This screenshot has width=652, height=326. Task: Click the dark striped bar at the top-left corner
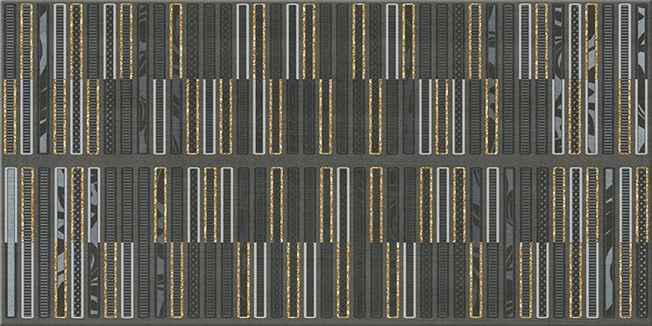click(10, 41)
